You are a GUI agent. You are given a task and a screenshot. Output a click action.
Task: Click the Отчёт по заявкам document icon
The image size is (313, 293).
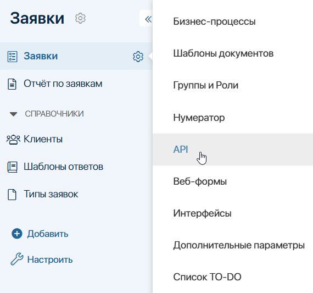point(12,84)
